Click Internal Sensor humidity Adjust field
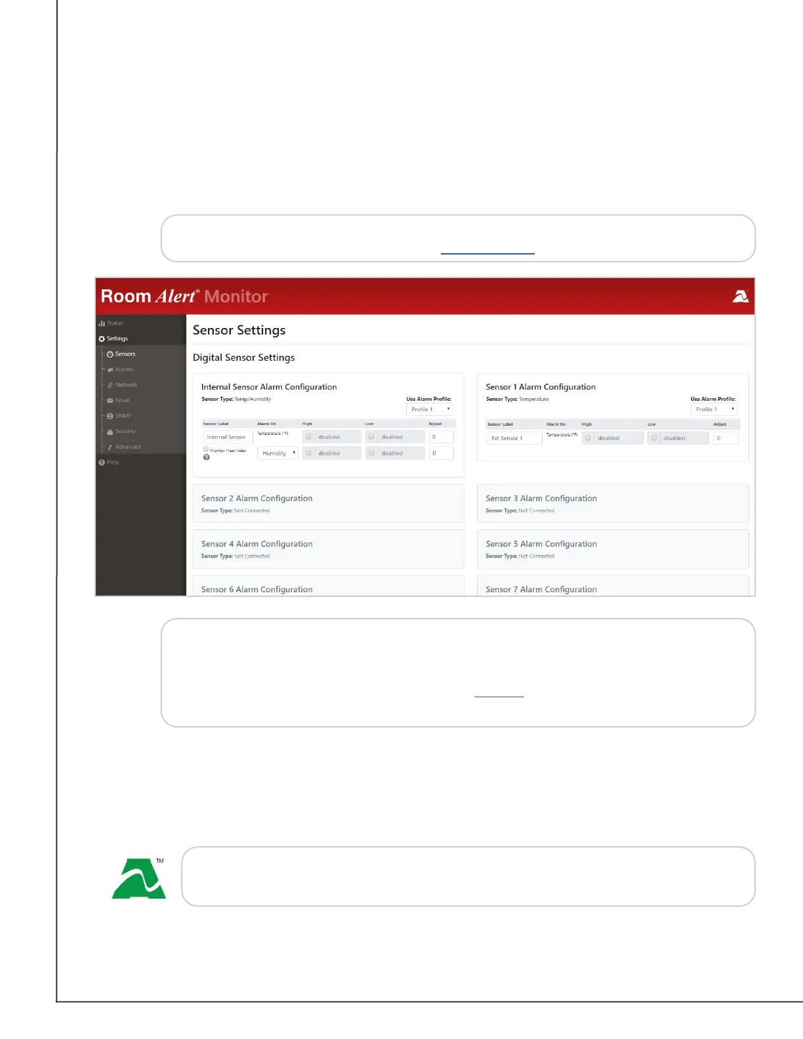Screen dimensions: 803x1039 442,453
